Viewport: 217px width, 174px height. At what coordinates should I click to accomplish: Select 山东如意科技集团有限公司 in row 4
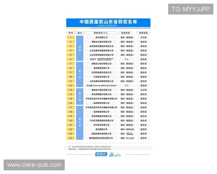(x=101, y=50)
